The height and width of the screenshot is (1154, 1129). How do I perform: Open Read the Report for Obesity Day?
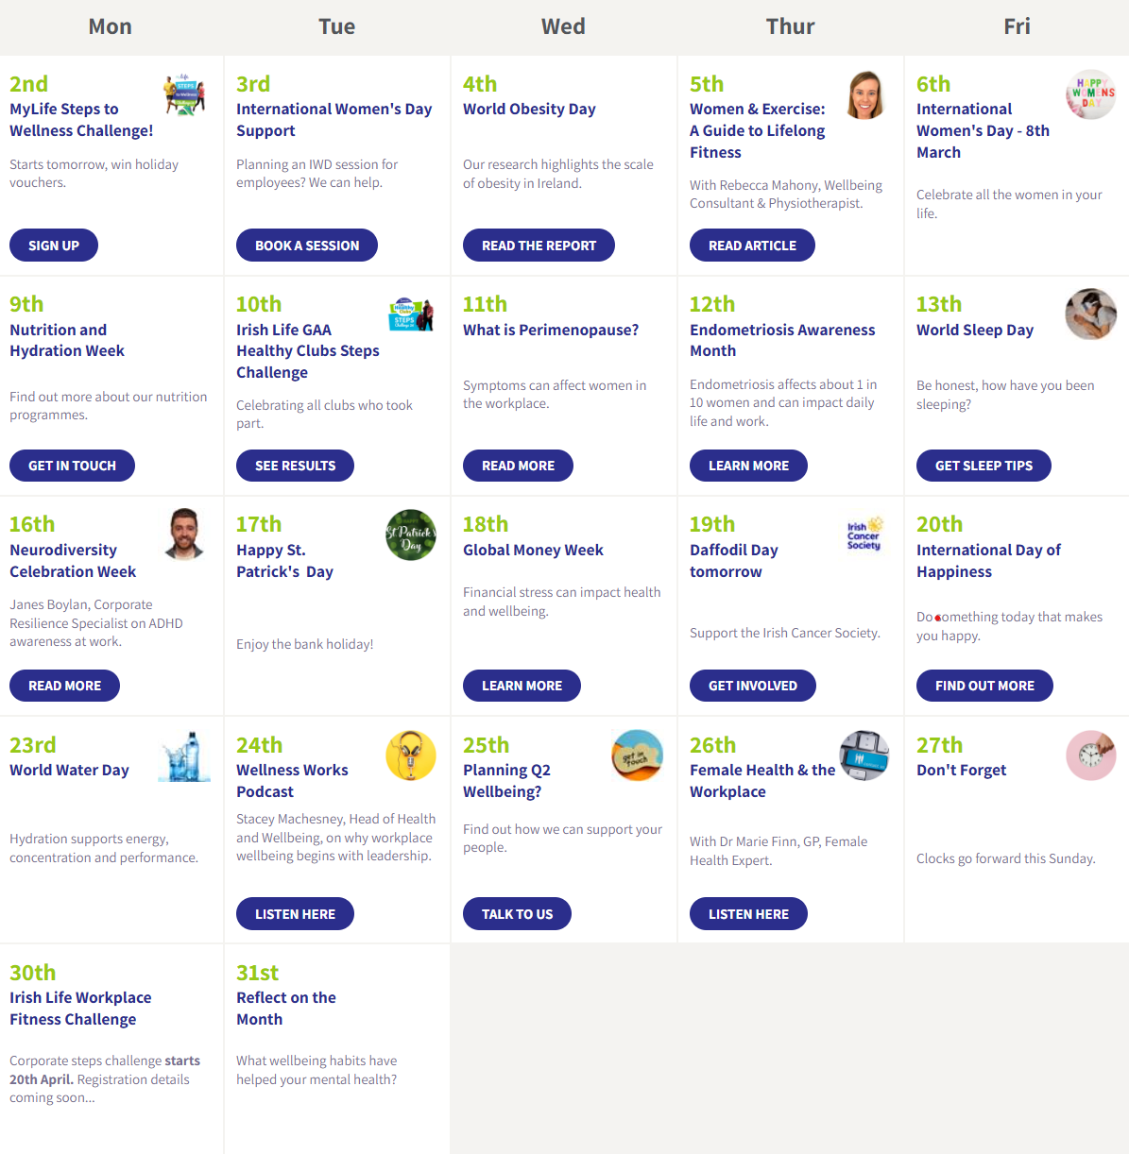[x=539, y=246]
